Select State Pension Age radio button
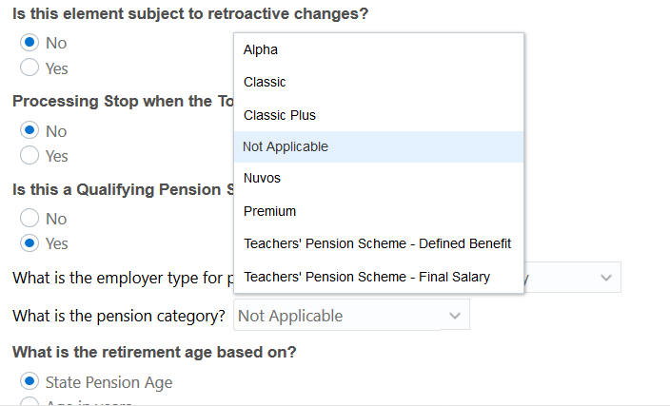The width and height of the screenshot is (670, 406). click(x=30, y=382)
